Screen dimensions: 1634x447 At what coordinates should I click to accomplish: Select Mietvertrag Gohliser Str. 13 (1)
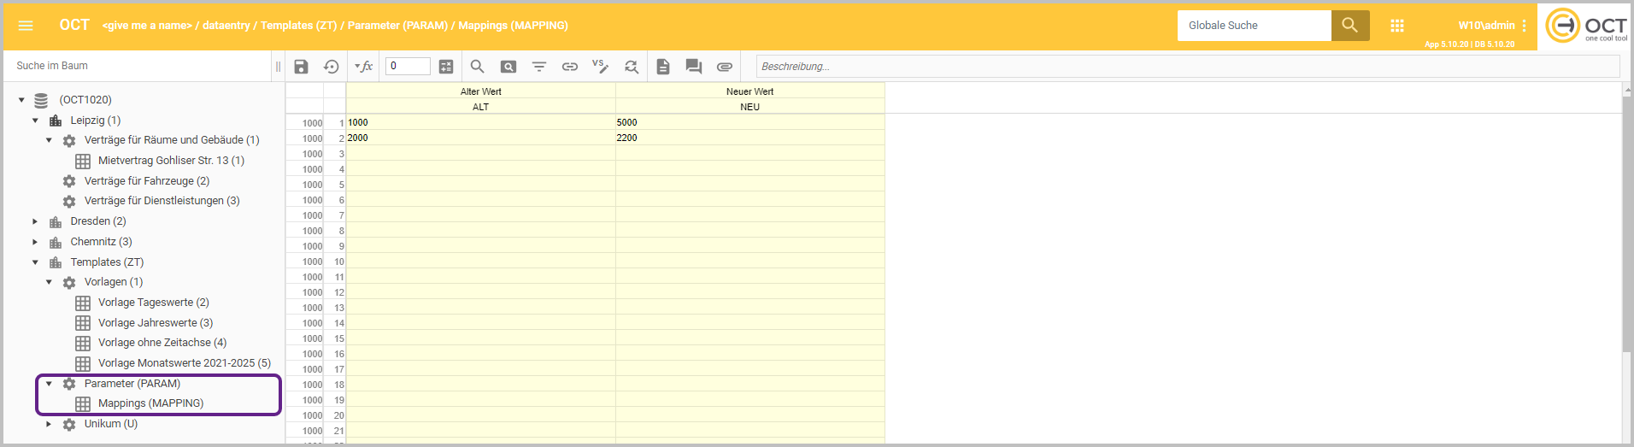click(171, 161)
